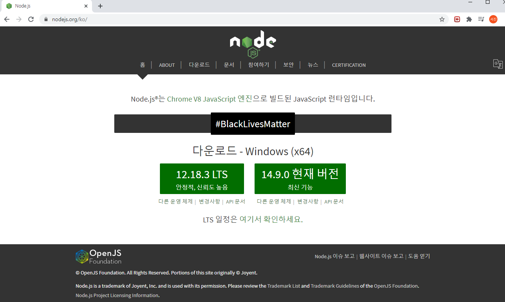Open the 다운로드 navigation item
505x302 pixels.
(199, 65)
